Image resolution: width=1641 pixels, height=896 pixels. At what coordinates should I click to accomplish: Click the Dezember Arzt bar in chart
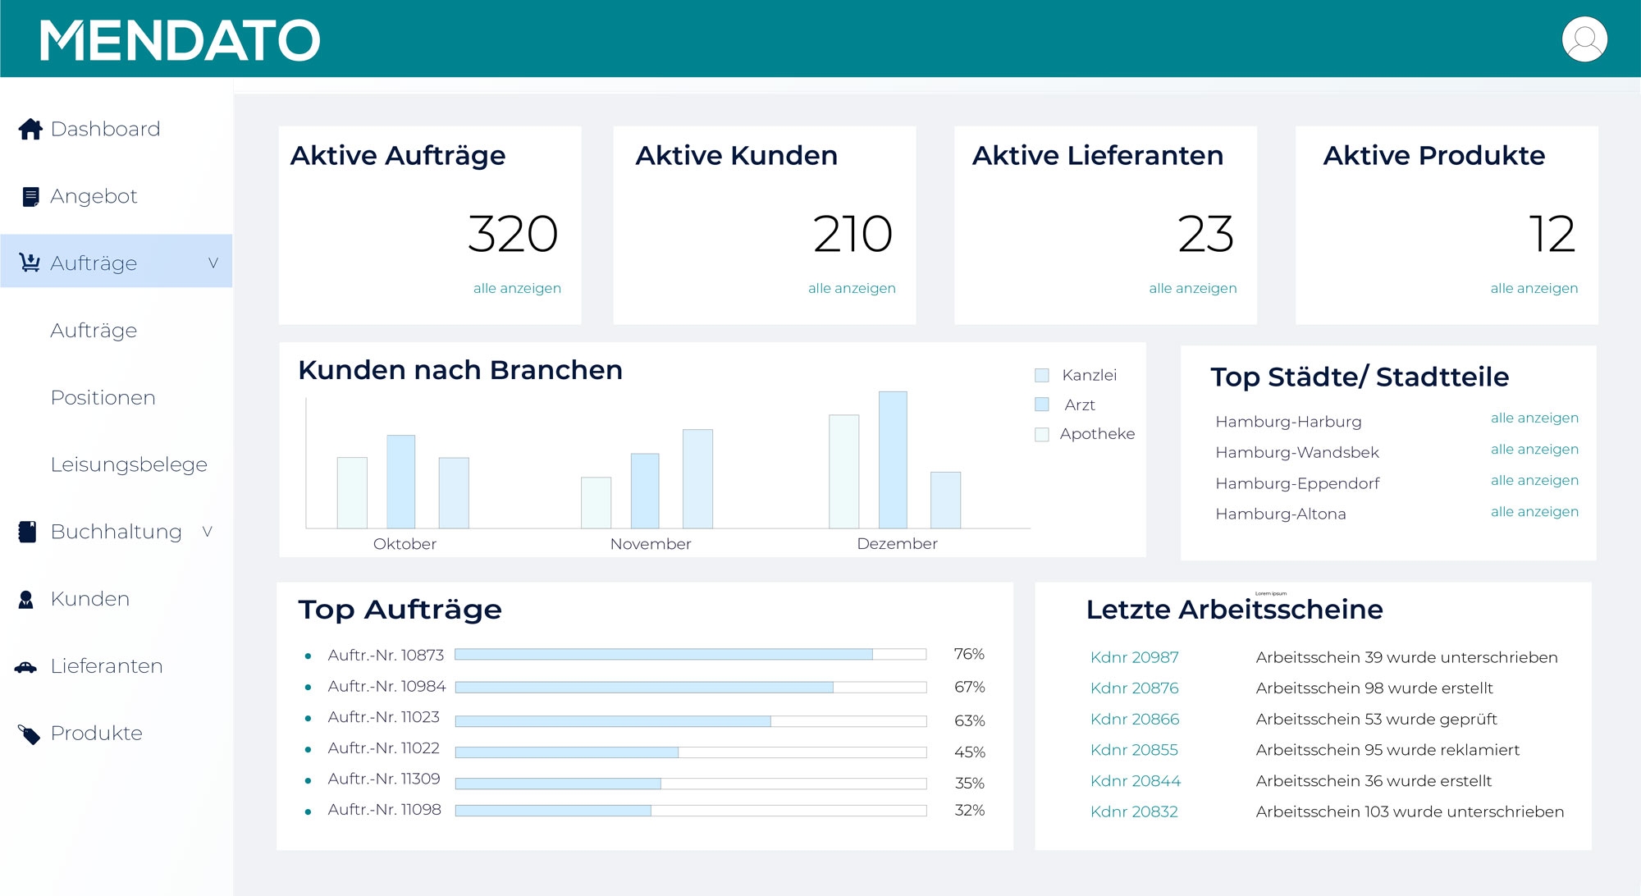coord(893,459)
